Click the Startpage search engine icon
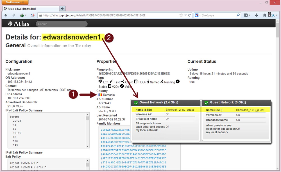 197,15
